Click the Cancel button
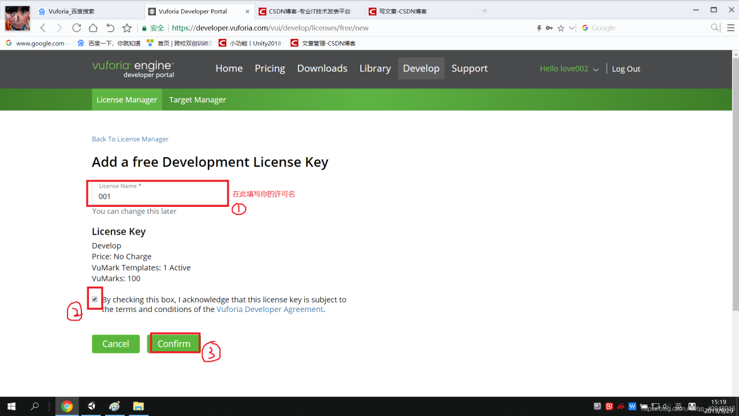The height and width of the screenshot is (416, 739). (115, 344)
